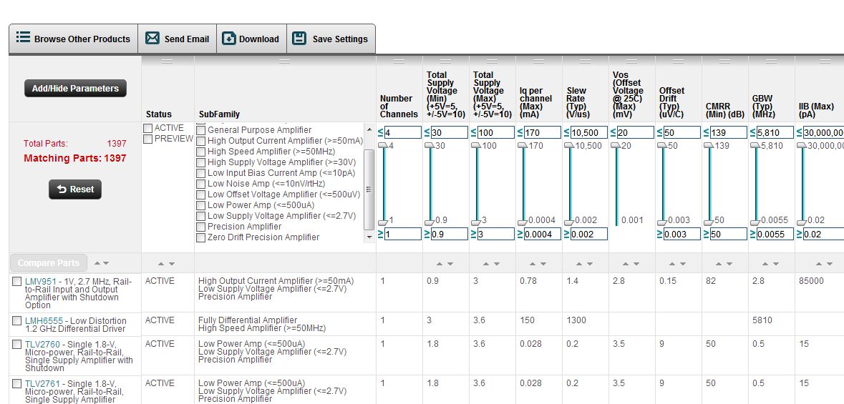The width and height of the screenshot is (844, 404).
Task: Open Download tab
Action: tap(251, 39)
